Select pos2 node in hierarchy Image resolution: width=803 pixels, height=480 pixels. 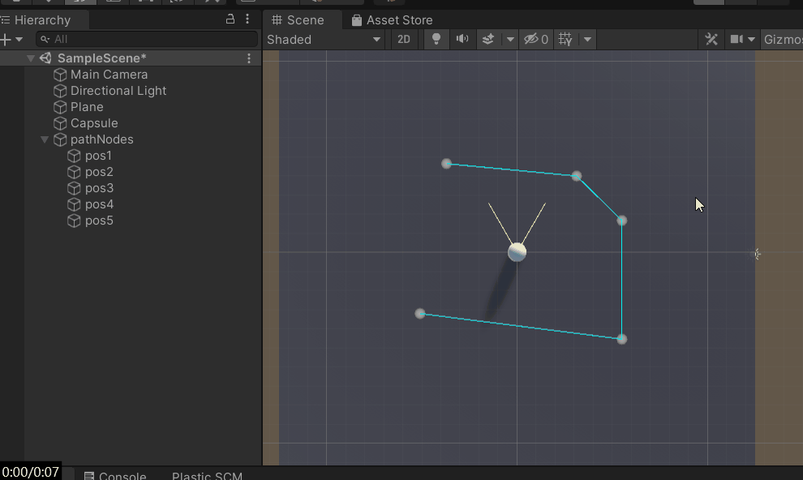tap(99, 172)
